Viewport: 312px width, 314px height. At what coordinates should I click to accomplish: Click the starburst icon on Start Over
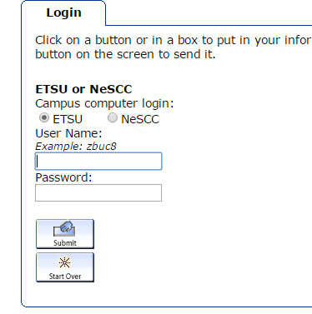click(64, 262)
